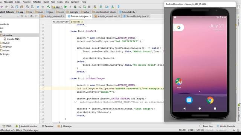Click the 'example' breadcrumb folder

pyautogui.click(x=72, y=12)
